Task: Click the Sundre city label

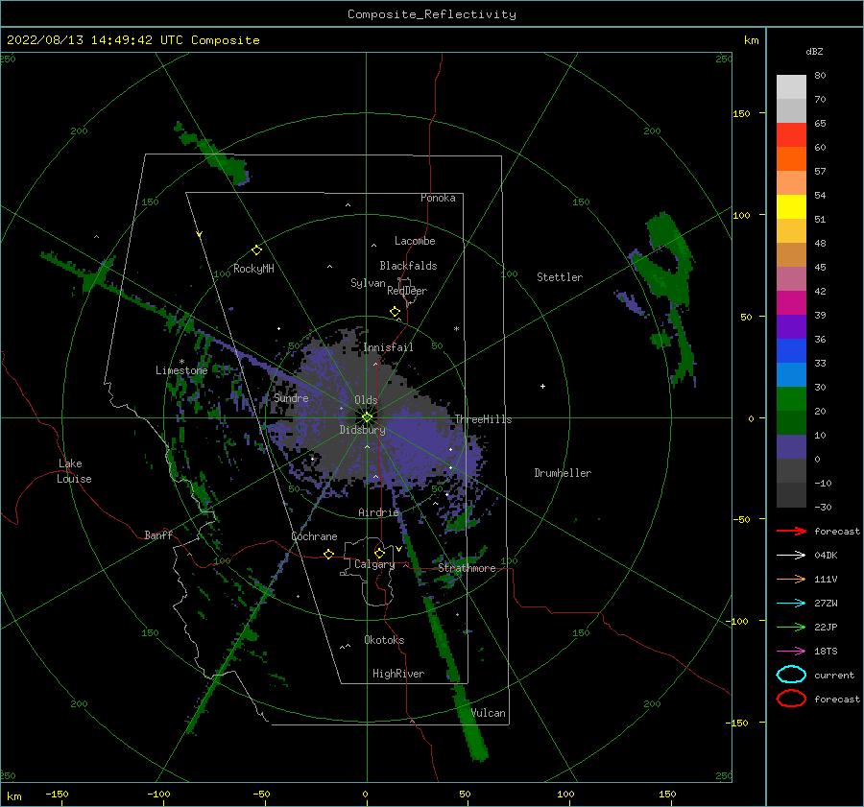Action: [x=291, y=397]
